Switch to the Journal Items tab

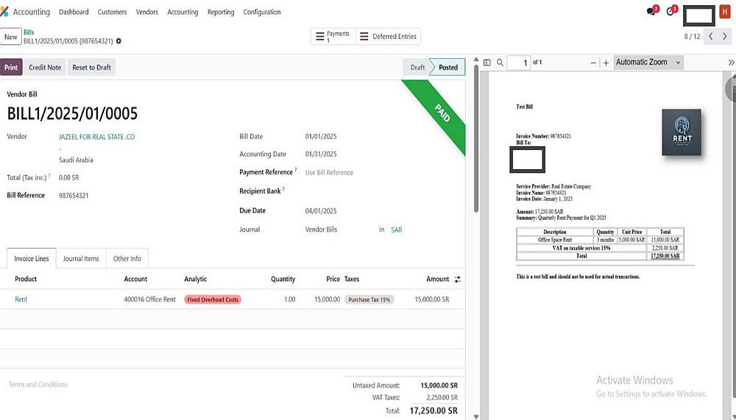[81, 259]
